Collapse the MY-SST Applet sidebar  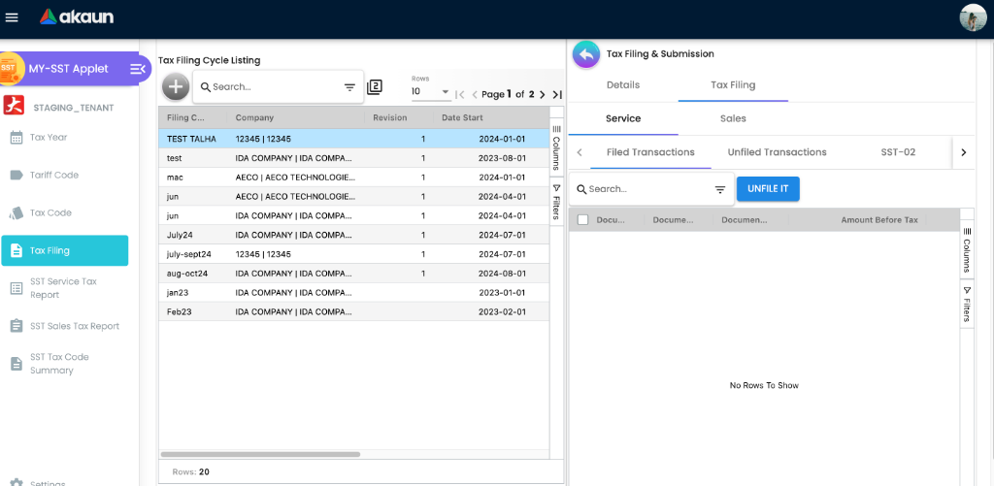[138, 69]
